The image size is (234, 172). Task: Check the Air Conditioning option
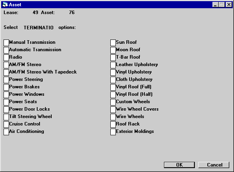click(x=6, y=132)
